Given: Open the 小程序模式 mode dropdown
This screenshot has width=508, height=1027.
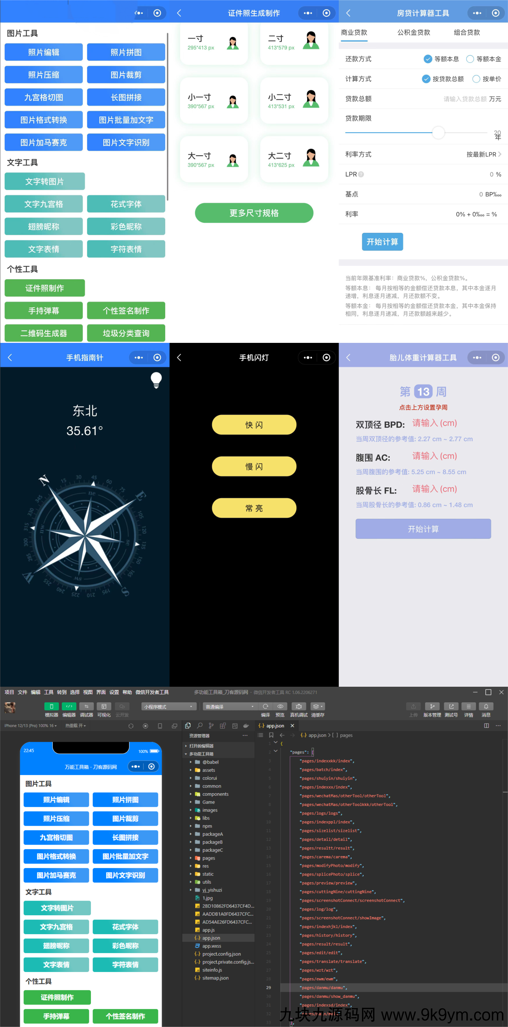Looking at the screenshot, I should pyautogui.click(x=168, y=707).
